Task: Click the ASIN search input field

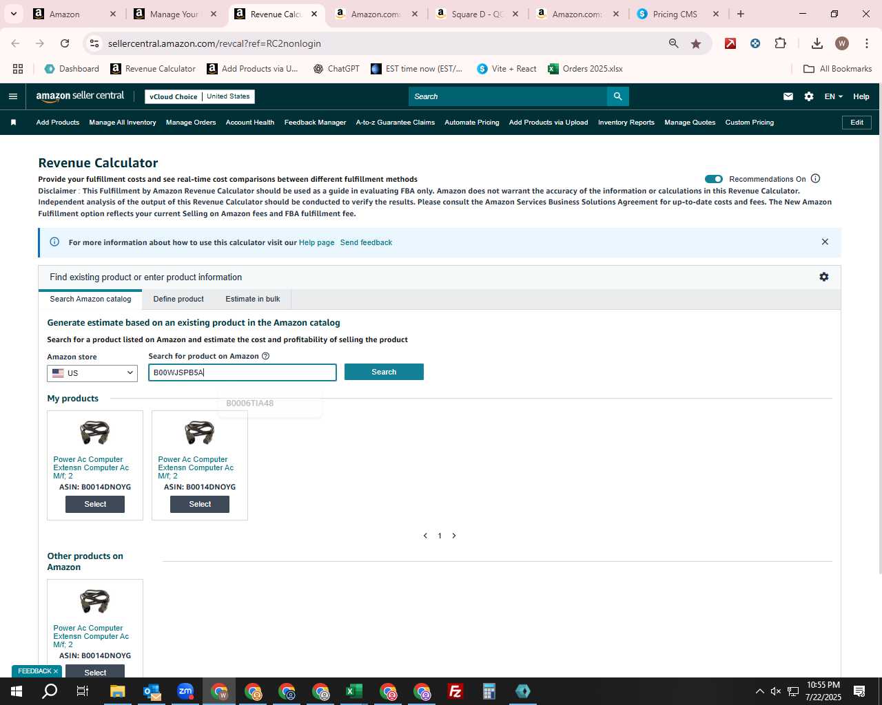Action: [243, 372]
